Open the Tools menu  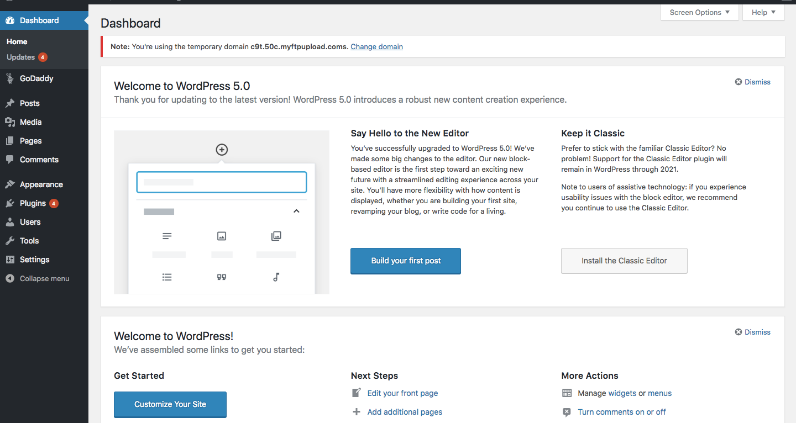44,241
